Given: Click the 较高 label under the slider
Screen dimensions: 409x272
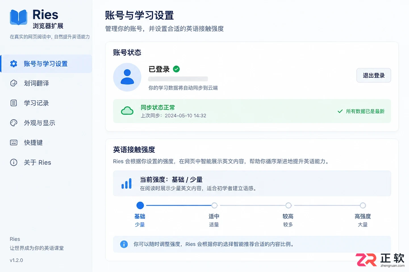Looking at the screenshot, I should [288, 216].
